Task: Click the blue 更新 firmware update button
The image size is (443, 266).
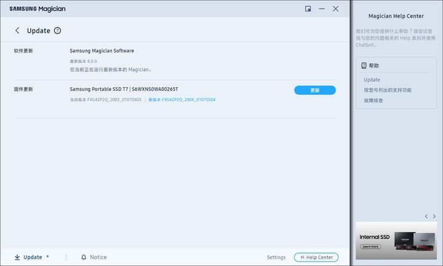Action: pos(315,90)
